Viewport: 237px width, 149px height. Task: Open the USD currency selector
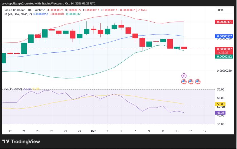pos(224,10)
